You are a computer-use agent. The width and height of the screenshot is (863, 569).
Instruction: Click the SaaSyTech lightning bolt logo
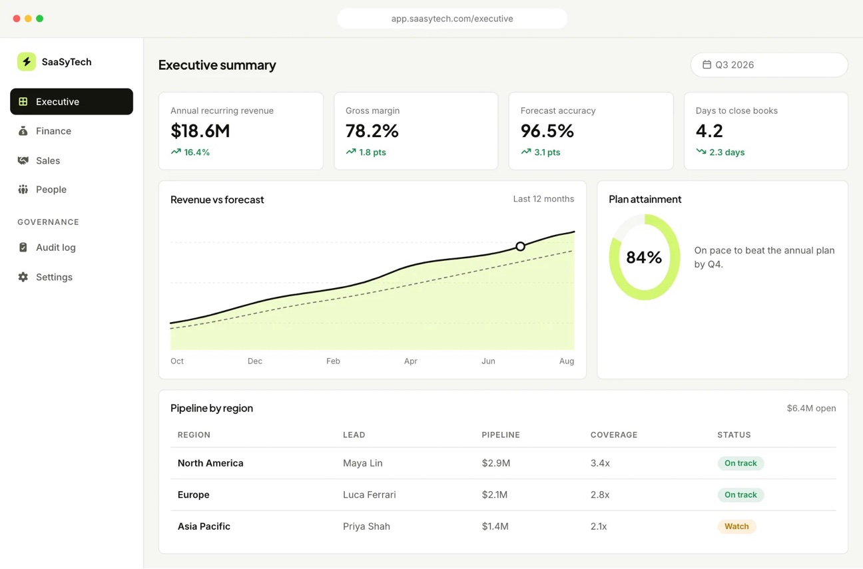[27, 62]
